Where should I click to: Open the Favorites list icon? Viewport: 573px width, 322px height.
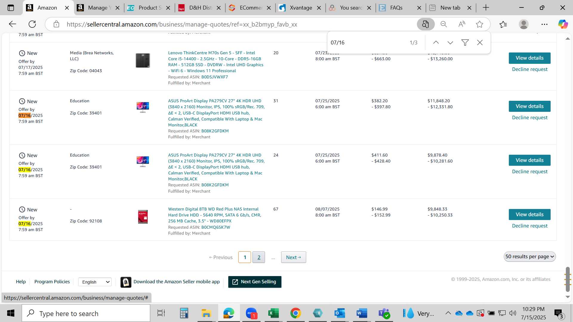click(x=503, y=24)
